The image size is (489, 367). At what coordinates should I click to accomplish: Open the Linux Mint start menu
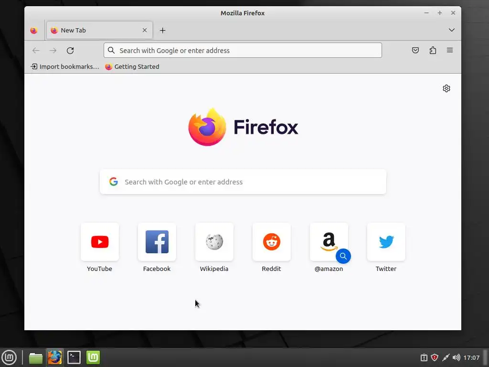(9, 357)
